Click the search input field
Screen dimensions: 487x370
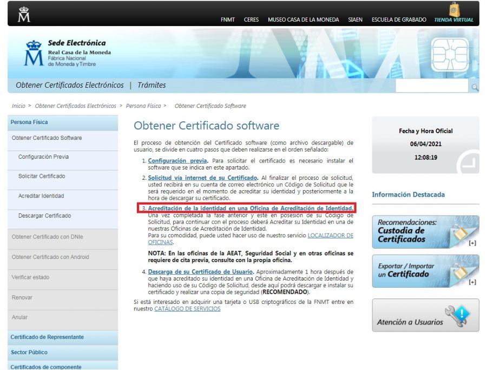coord(432,87)
